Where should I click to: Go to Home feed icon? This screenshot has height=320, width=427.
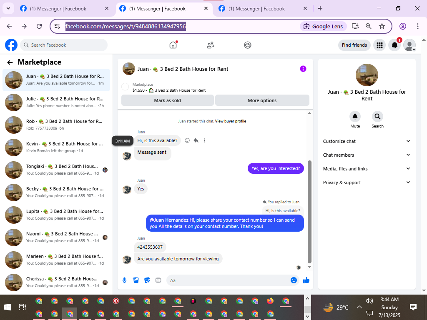(173, 45)
